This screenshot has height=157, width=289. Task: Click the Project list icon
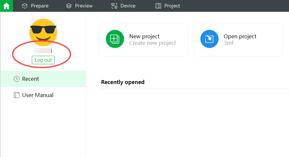coord(158,6)
